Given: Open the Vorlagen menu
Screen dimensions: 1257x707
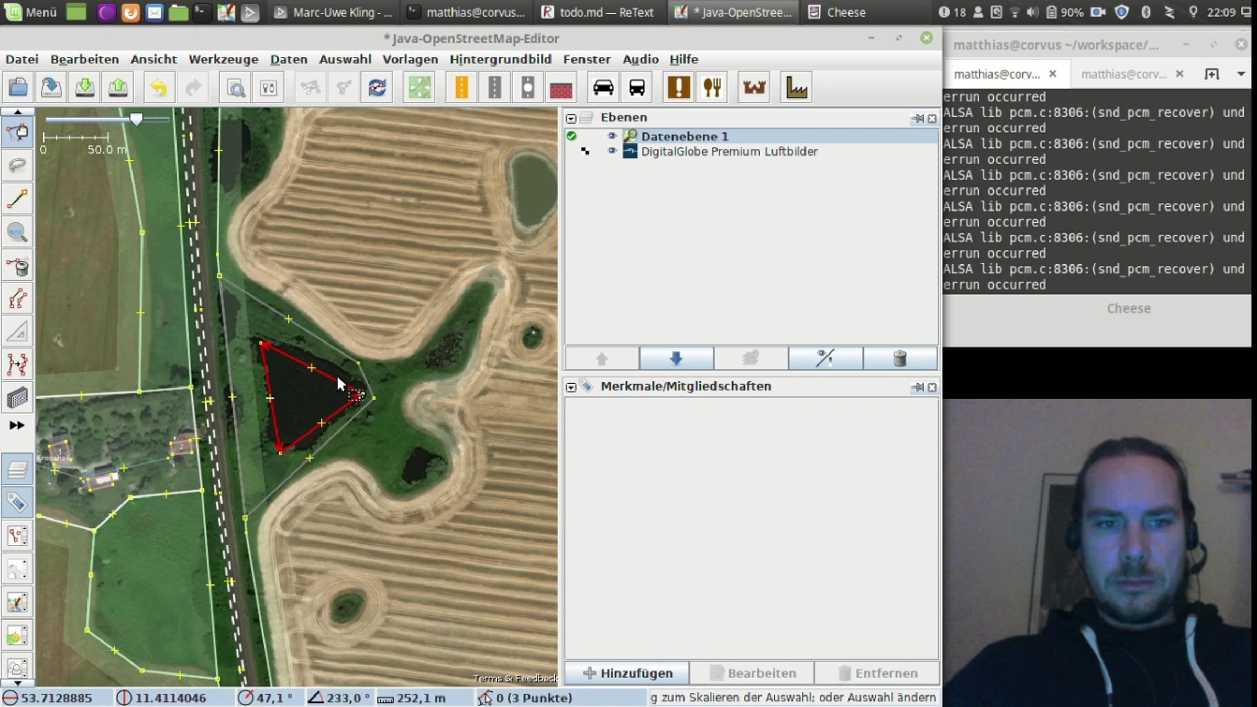Looking at the screenshot, I should (410, 59).
